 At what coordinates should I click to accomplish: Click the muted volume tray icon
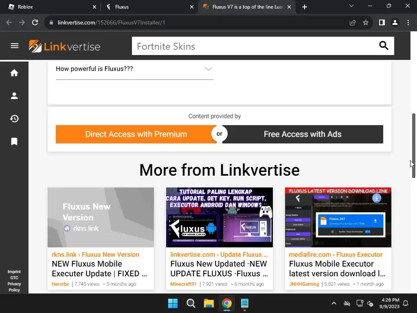[x=370, y=303]
